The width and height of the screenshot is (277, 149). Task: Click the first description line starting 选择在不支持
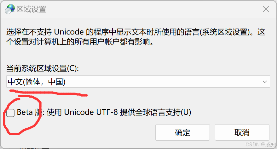point(136,32)
